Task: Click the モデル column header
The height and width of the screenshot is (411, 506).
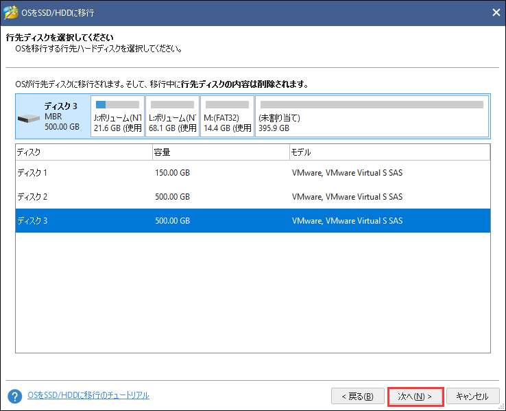Action: [x=390, y=152]
